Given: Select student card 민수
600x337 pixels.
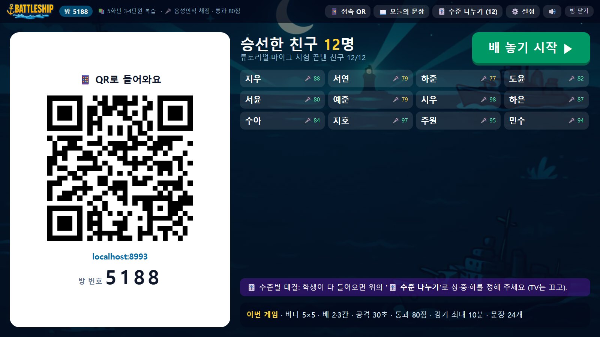Looking at the screenshot, I should [546, 121].
